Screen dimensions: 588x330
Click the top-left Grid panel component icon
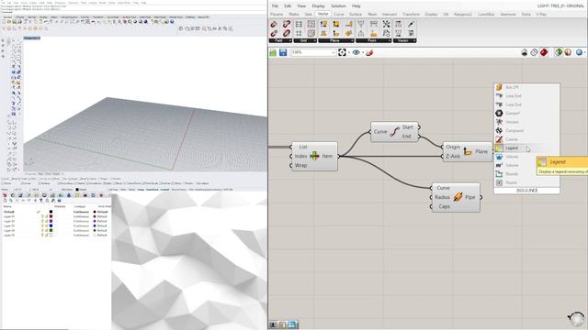point(299,25)
